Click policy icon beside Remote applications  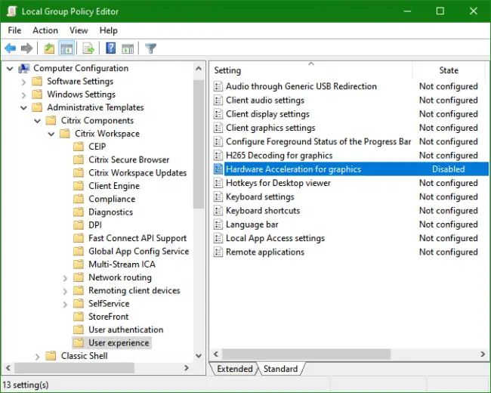[x=218, y=252]
